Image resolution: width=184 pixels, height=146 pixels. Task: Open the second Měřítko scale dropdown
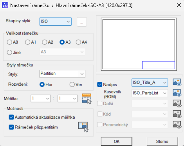[68, 99]
